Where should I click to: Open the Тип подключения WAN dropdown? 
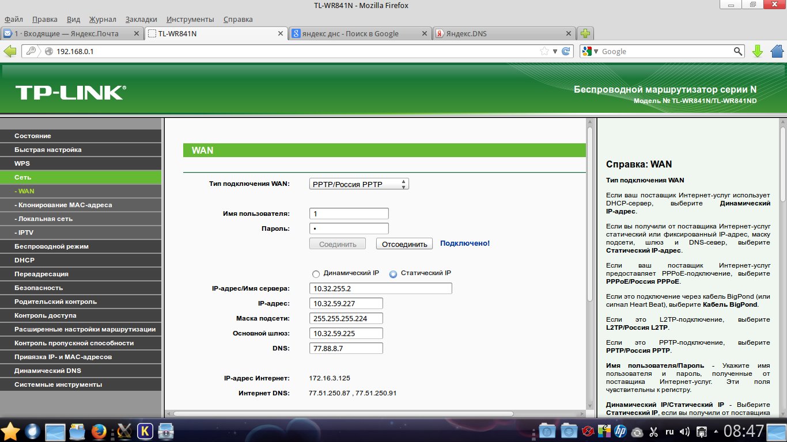click(359, 184)
